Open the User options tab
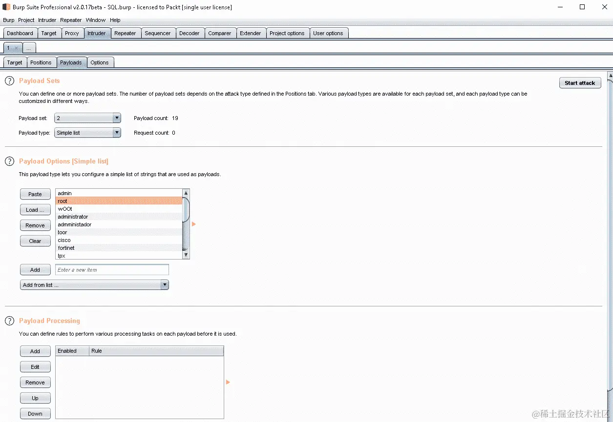The image size is (613, 422). 328,33
